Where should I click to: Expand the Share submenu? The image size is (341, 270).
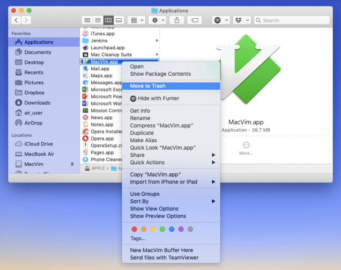click(171, 155)
